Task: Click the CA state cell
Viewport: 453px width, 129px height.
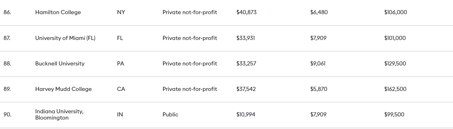Action: tap(121, 89)
